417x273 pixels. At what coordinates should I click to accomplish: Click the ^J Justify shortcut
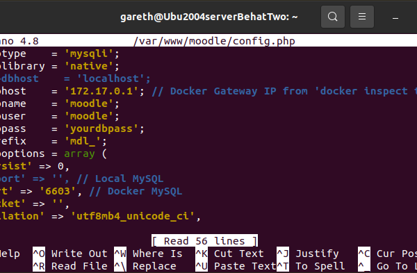[308, 254]
